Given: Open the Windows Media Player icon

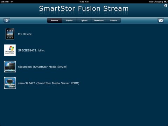Looking at the screenshot, I should pyautogui.click(x=10, y=50).
